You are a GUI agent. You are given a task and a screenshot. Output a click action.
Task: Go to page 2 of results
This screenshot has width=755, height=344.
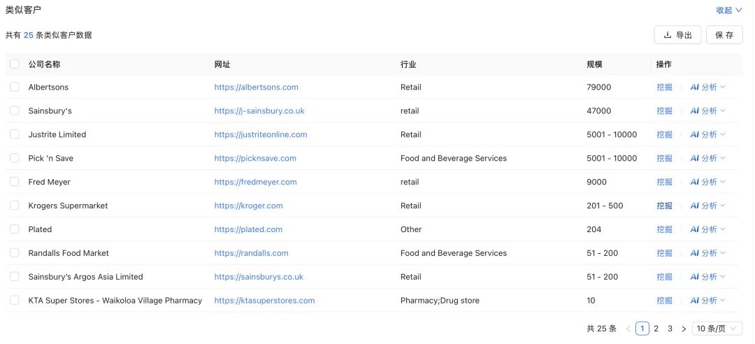[x=656, y=329]
